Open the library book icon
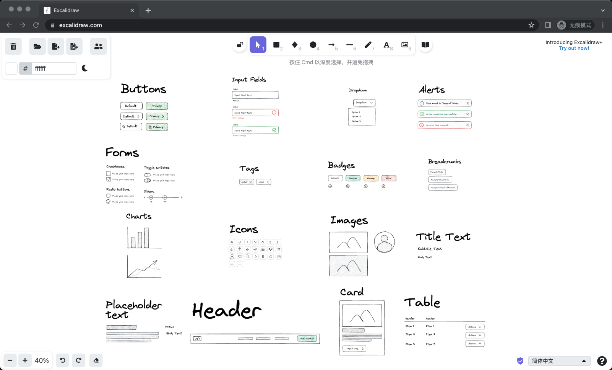612x370 pixels. click(425, 45)
